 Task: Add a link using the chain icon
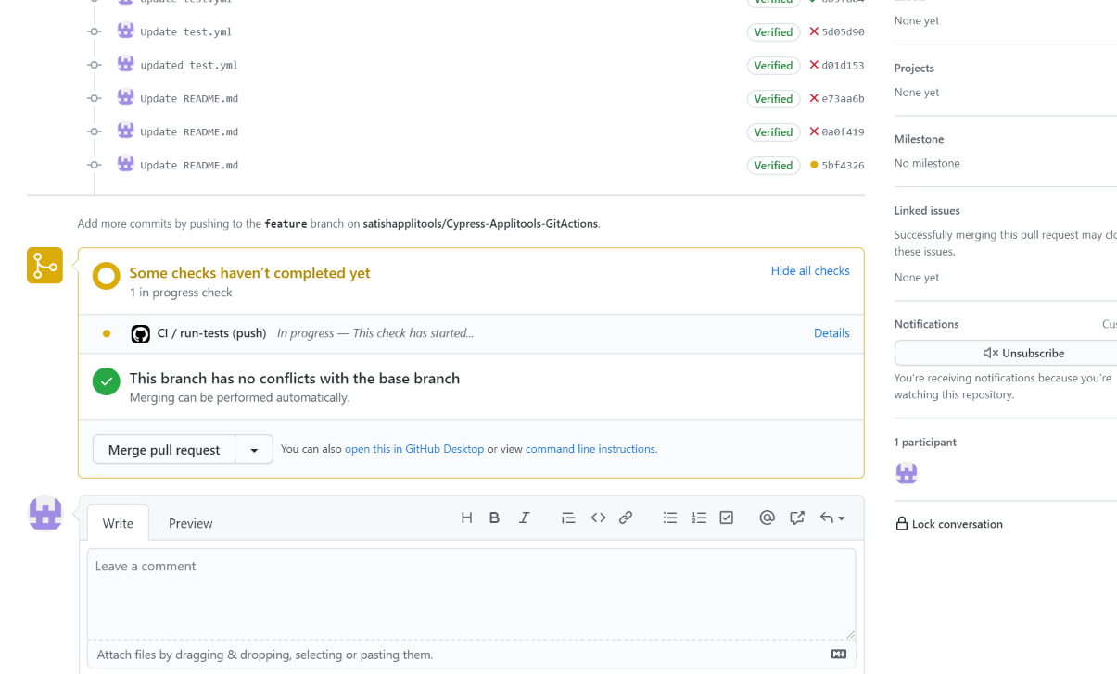tap(626, 518)
